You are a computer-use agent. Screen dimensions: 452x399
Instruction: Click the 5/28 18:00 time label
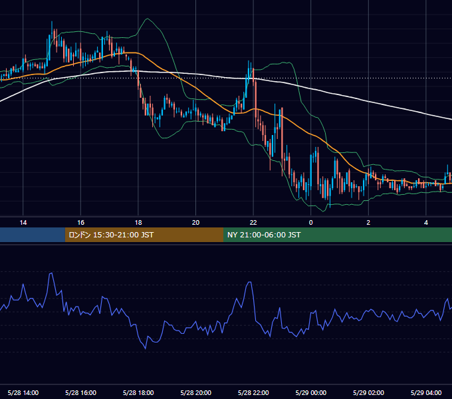(138, 392)
